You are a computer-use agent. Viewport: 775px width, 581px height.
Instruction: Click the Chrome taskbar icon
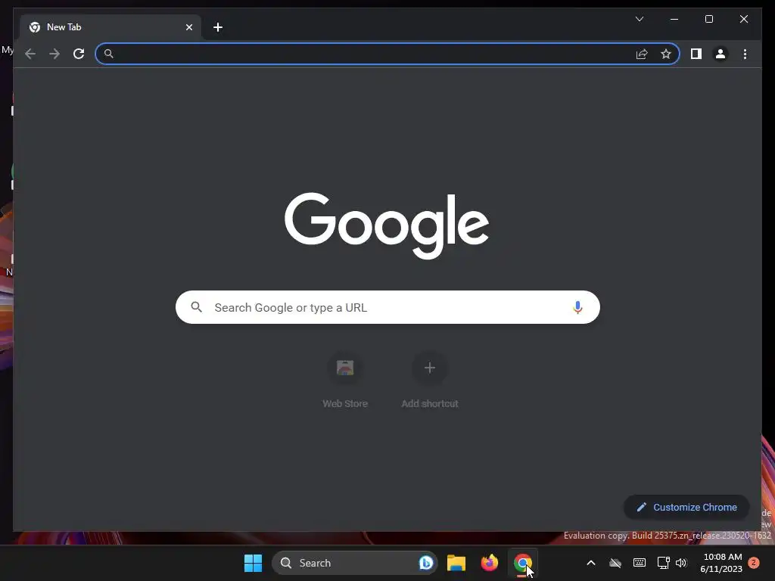pos(522,563)
